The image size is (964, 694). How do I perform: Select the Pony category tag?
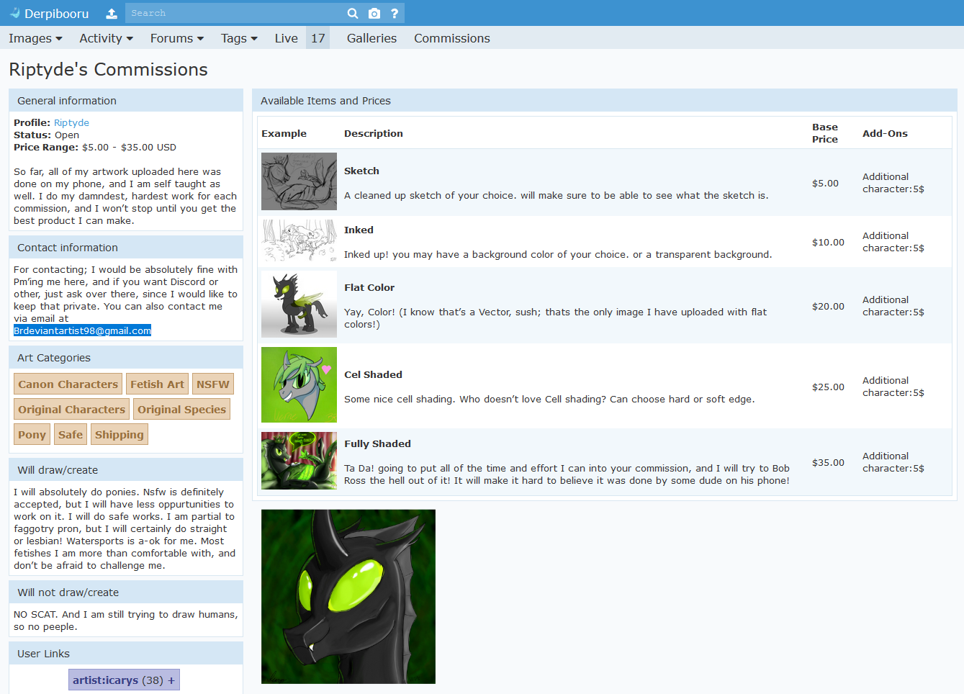coord(32,435)
